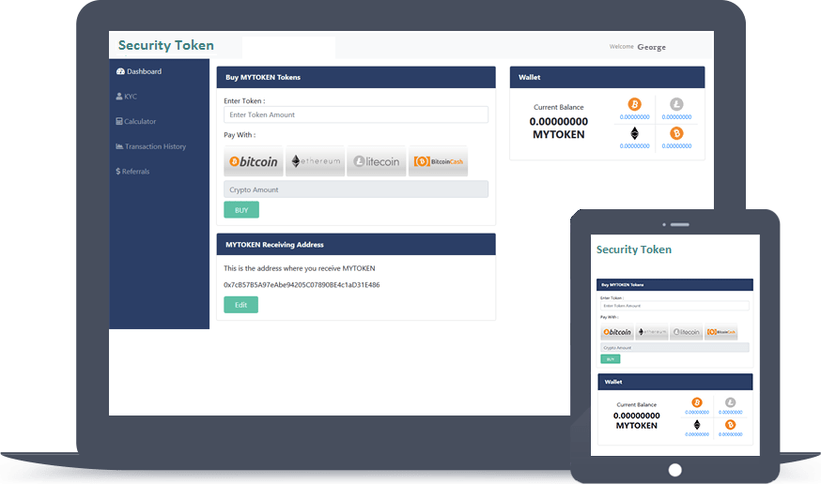The image size is (821, 484).
Task: Click the Ethereum icon in laptop Wallet
Action: tap(635, 133)
